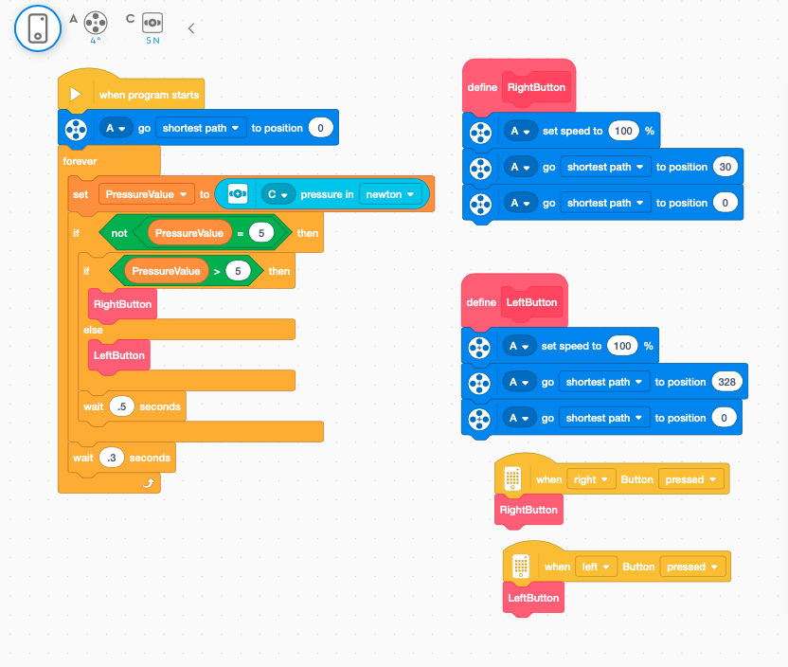Click the light matrix icon on the left Button block
Screen dimensions: 788x667
pyautogui.click(x=520, y=567)
